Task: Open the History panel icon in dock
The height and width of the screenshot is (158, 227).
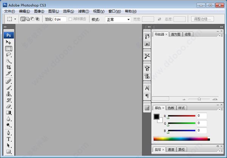Action: [147, 36]
